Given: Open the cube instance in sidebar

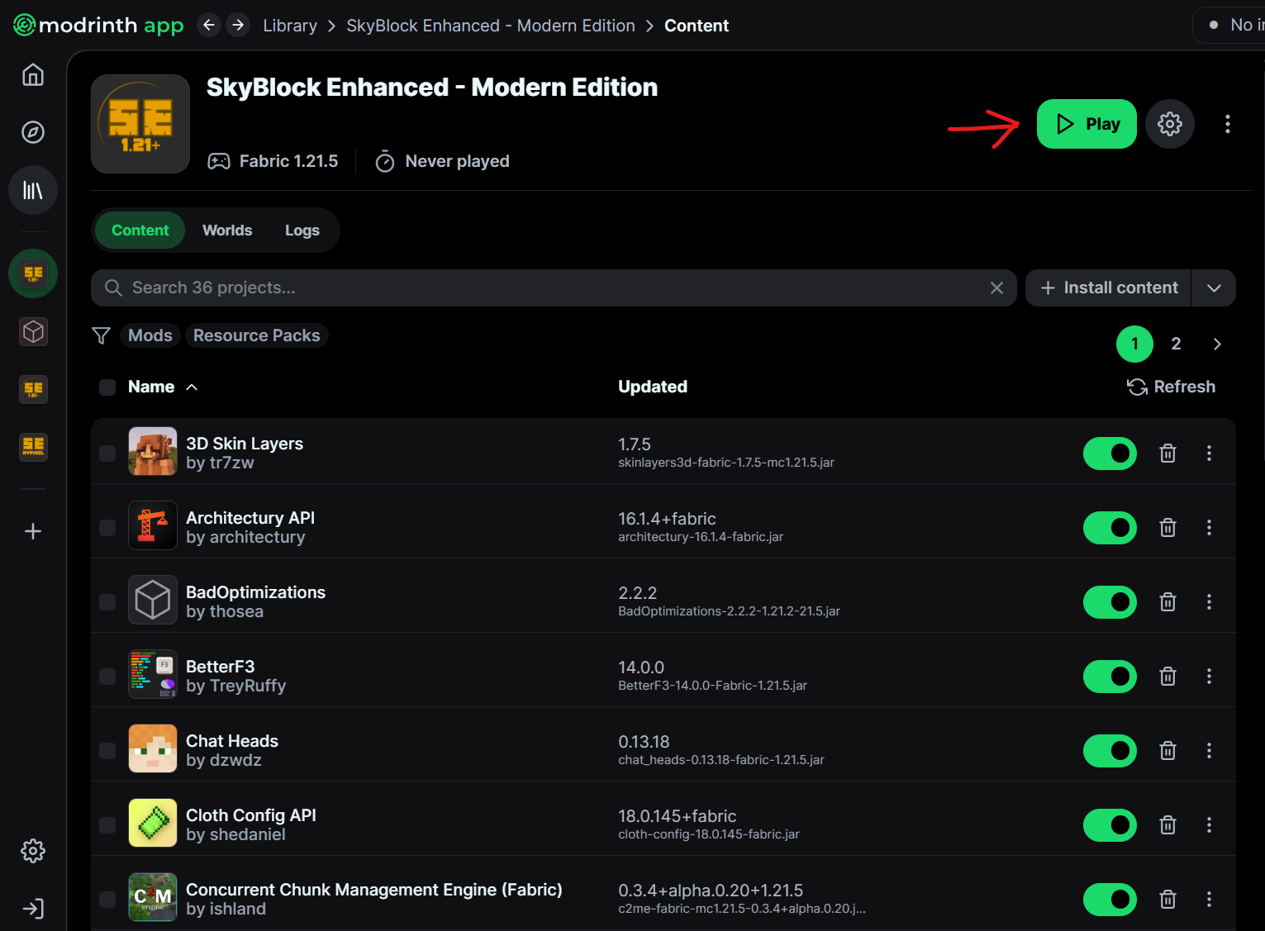Looking at the screenshot, I should 33,331.
